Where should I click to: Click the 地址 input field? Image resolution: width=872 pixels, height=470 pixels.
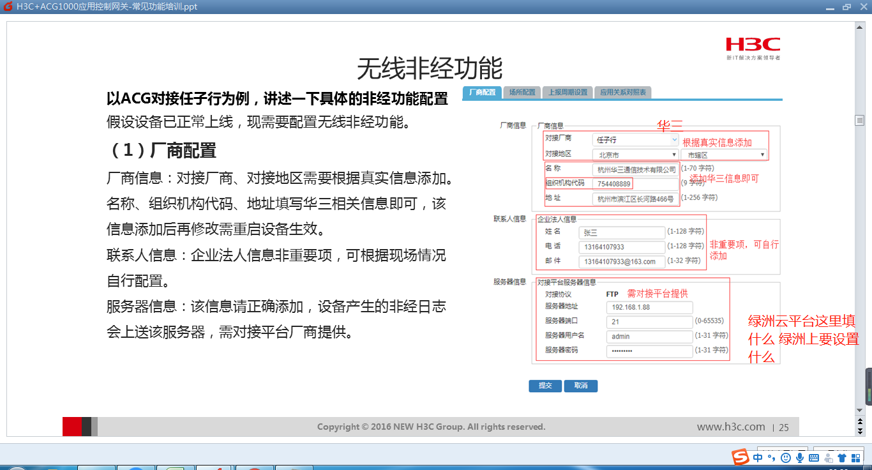point(635,199)
